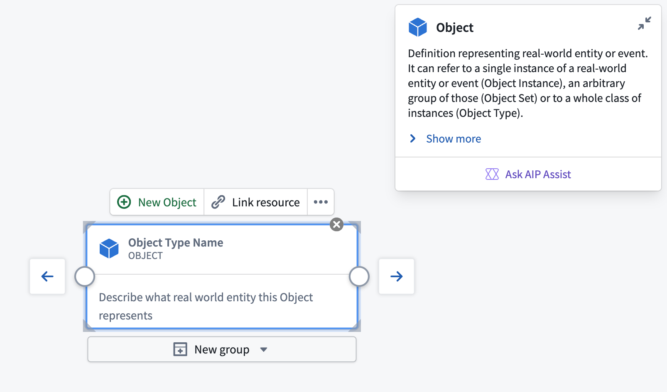Screen dimensions: 667x392
Task: Click Link resource button
Action: click(x=256, y=202)
